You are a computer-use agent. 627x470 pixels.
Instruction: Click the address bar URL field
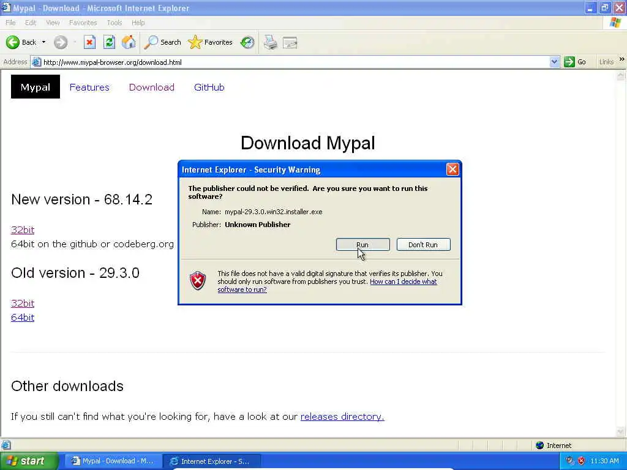[x=295, y=62]
